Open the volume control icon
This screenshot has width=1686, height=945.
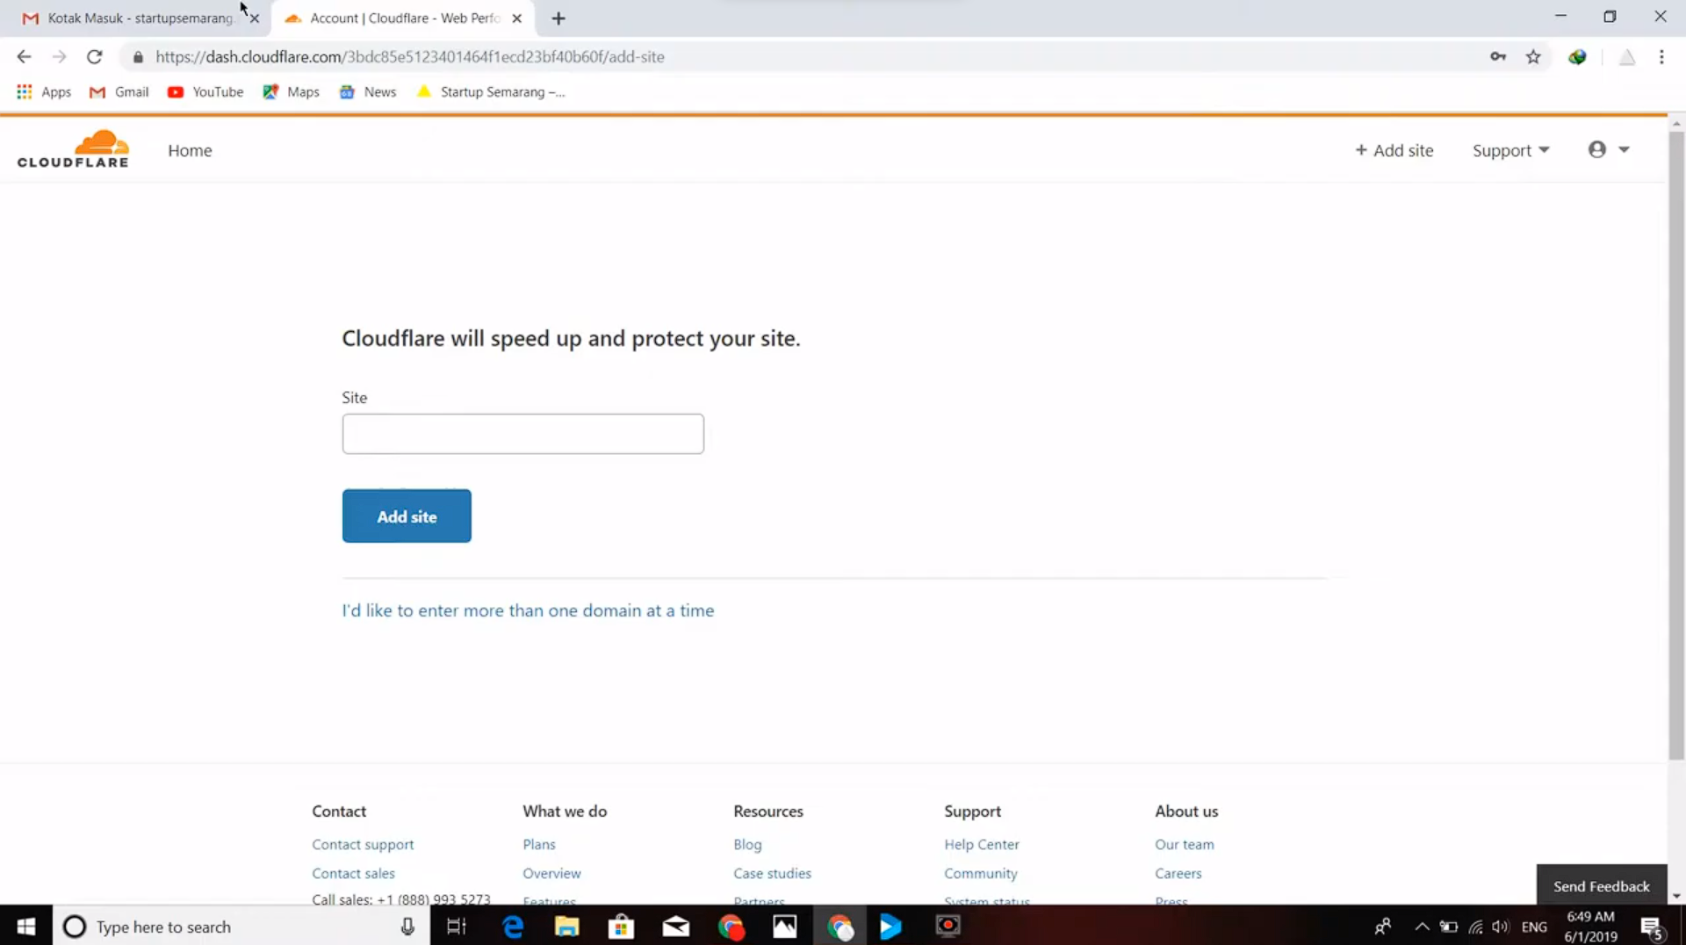click(1501, 927)
